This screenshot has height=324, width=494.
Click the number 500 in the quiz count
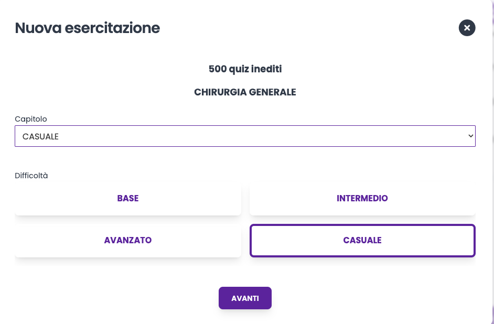pos(217,69)
